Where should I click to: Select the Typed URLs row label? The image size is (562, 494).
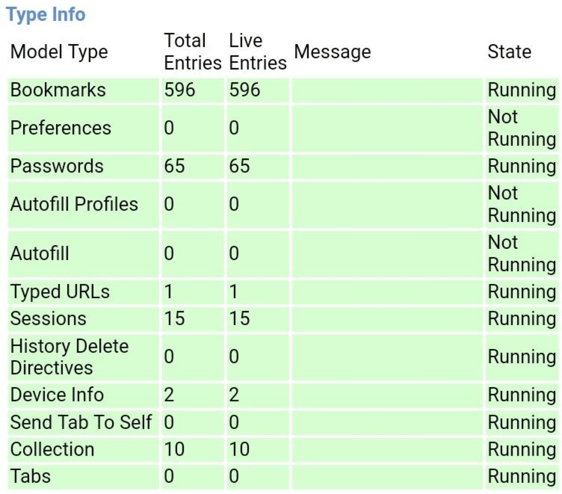tap(60, 292)
